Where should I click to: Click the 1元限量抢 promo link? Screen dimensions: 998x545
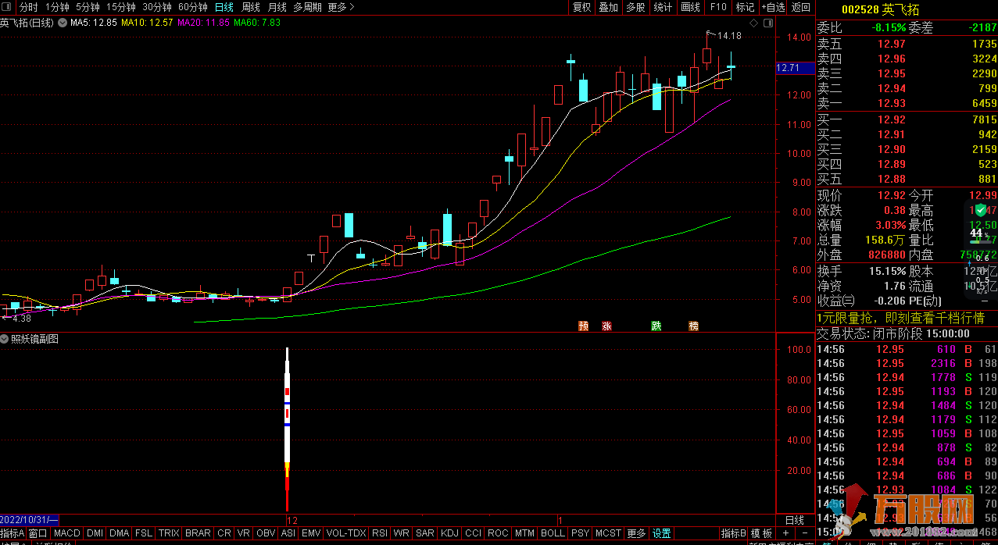(x=900, y=318)
